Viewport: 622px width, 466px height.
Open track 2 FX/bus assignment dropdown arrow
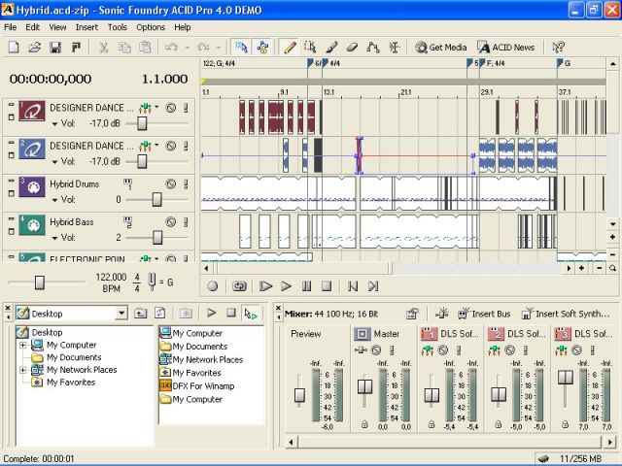(x=156, y=146)
